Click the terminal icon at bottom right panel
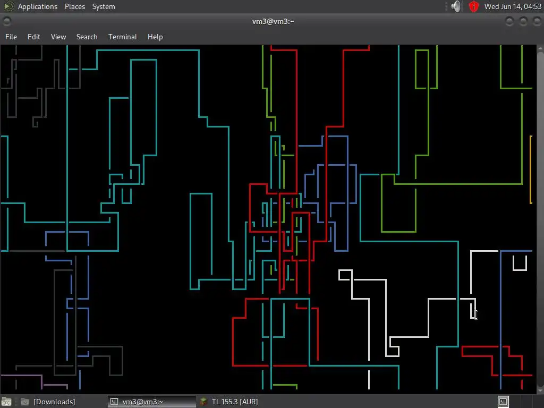544x408 pixels. coord(503,402)
